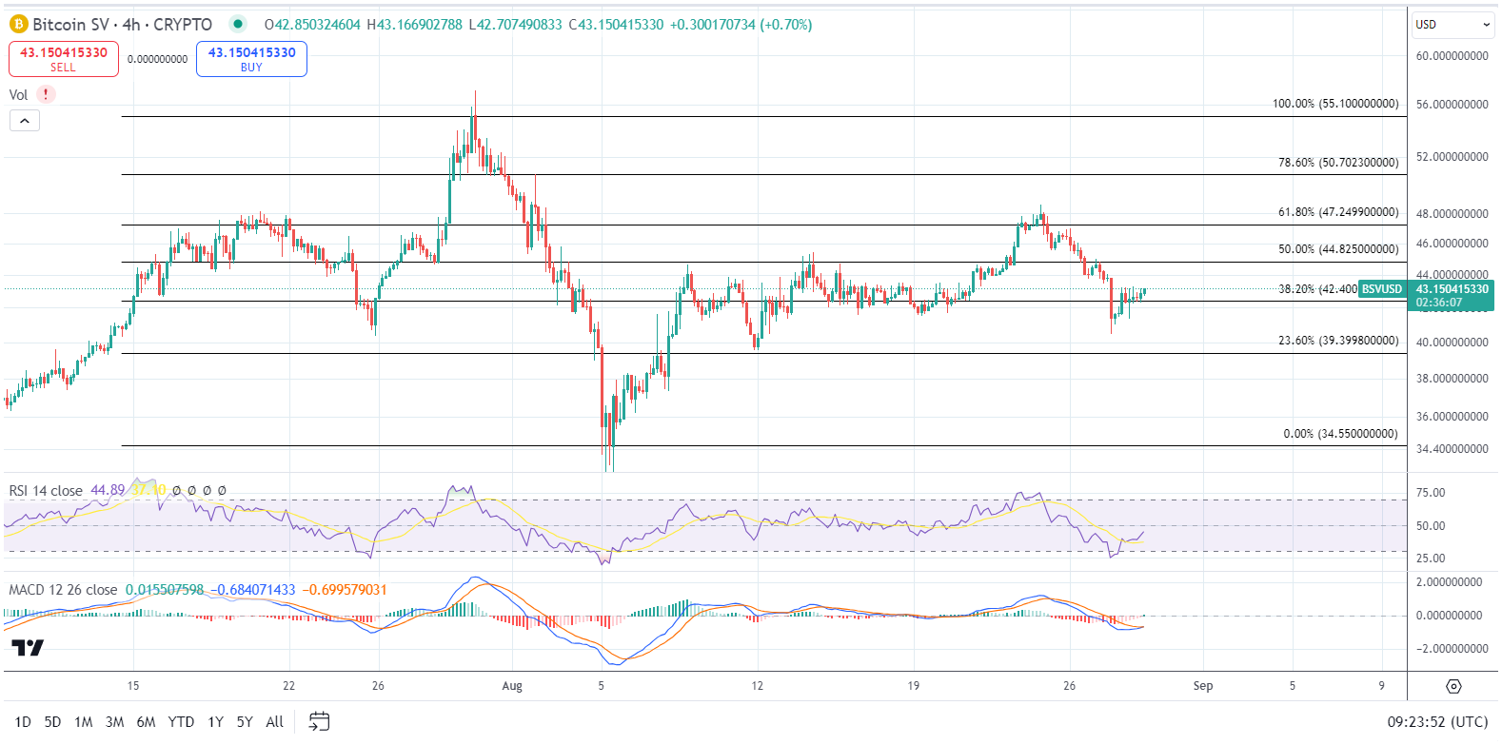The image size is (1502, 745).
Task: Click the RSI axis label 75.00
Action: [1431, 493]
